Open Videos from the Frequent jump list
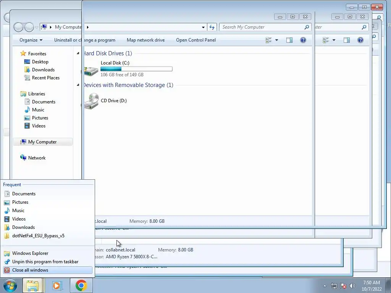Viewport: 391px width, 293px height. [x=19, y=219]
